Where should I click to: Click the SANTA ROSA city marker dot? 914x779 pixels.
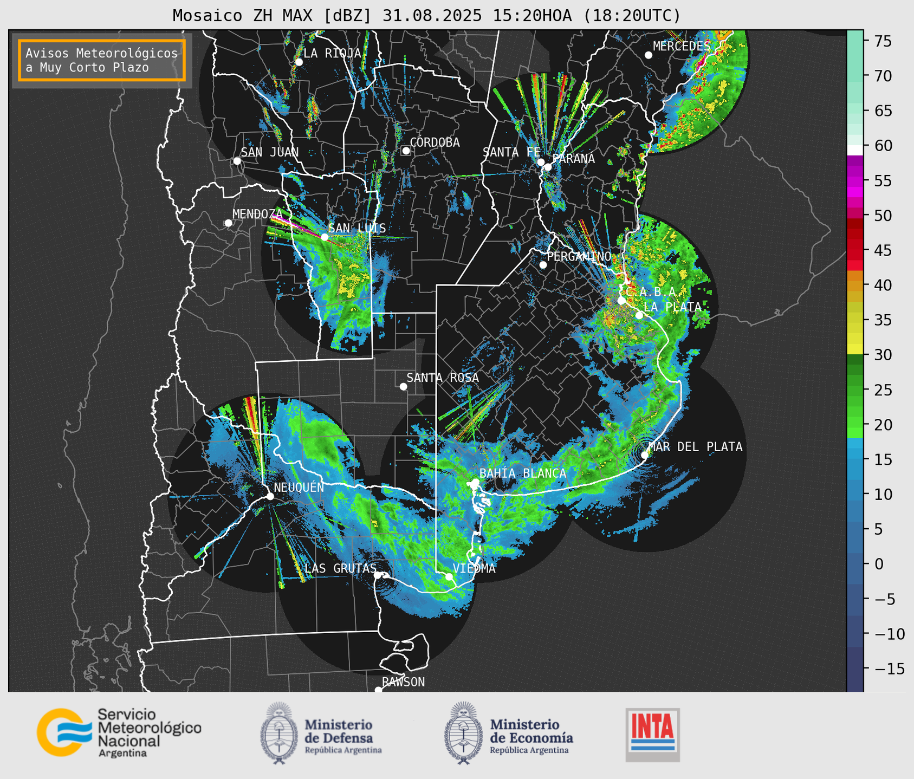click(403, 386)
